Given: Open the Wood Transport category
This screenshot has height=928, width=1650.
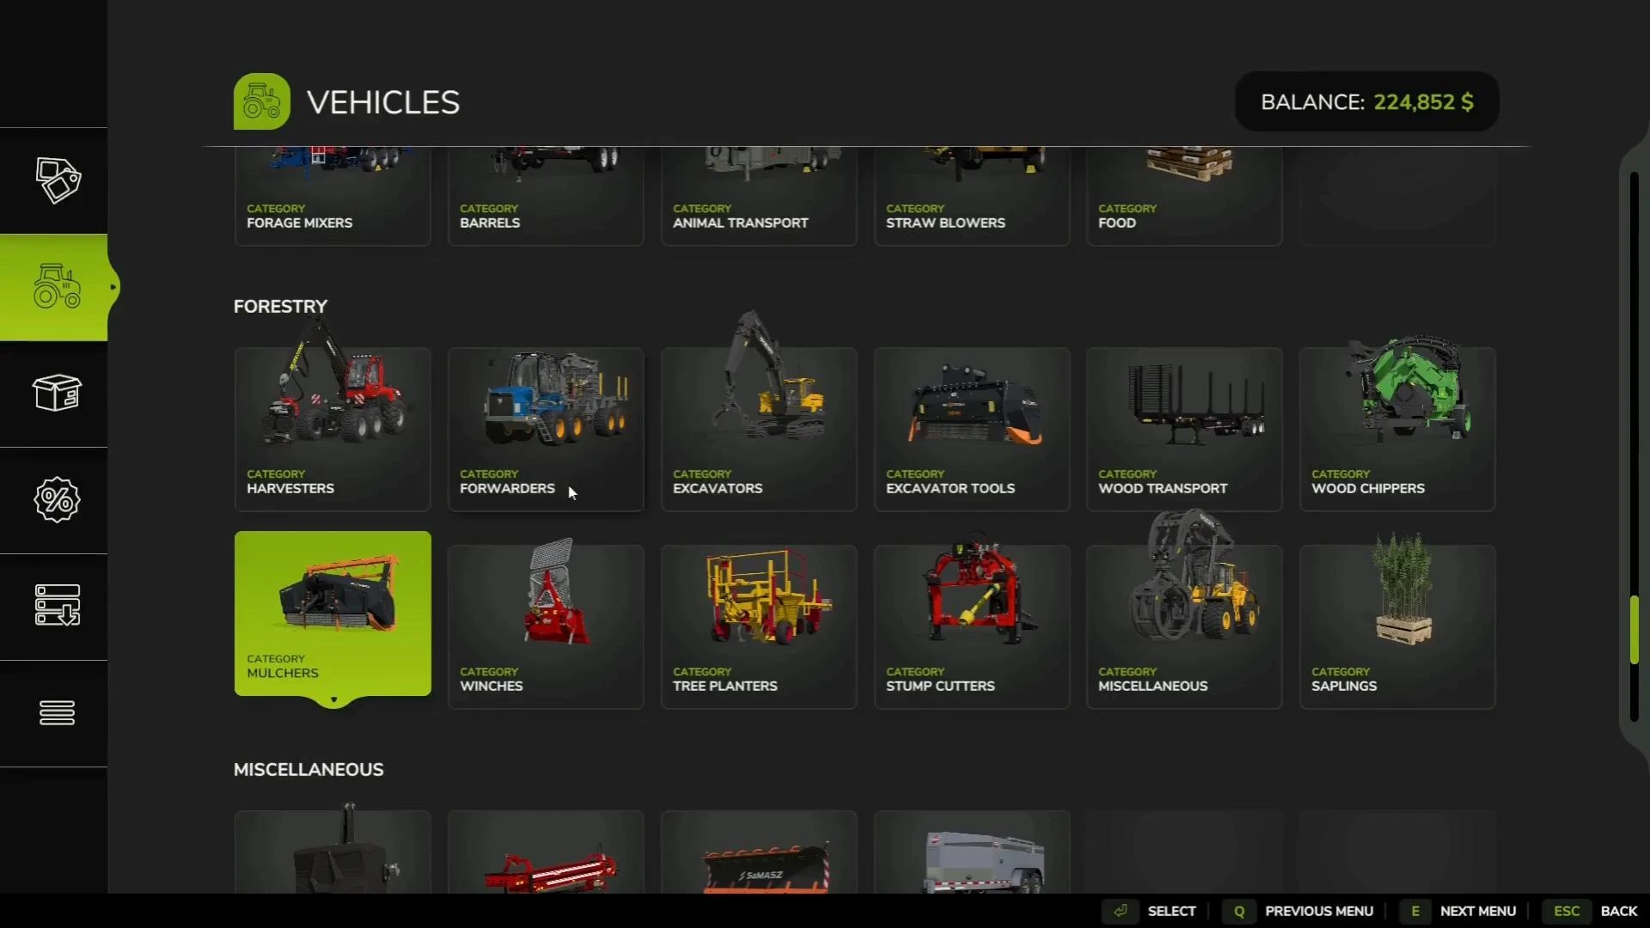Looking at the screenshot, I should point(1184,430).
